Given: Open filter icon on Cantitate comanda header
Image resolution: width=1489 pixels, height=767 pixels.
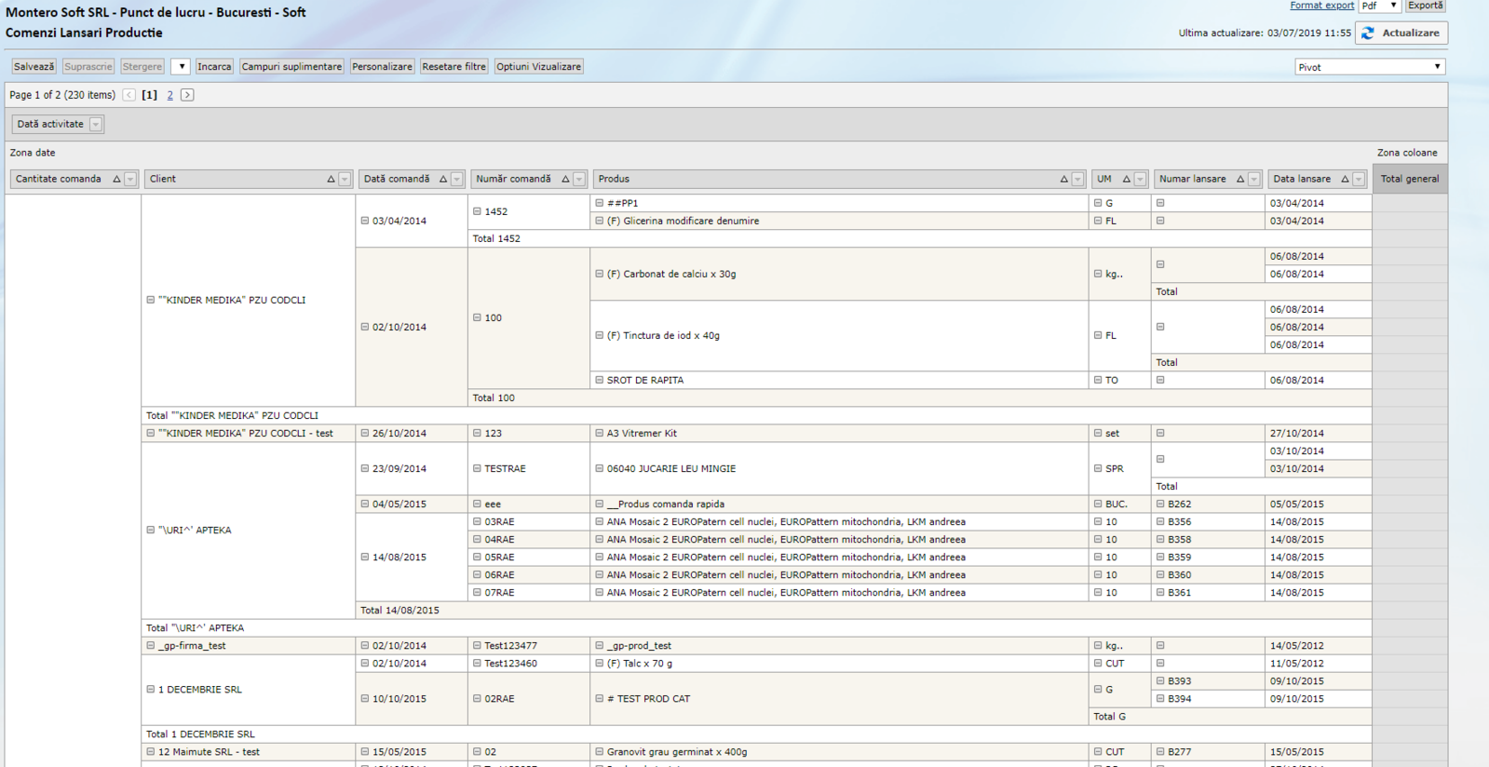Looking at the screenshot, I should coord(130,180).
